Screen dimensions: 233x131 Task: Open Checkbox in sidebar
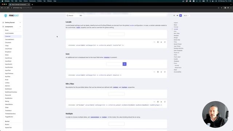[x=8, y=43]
